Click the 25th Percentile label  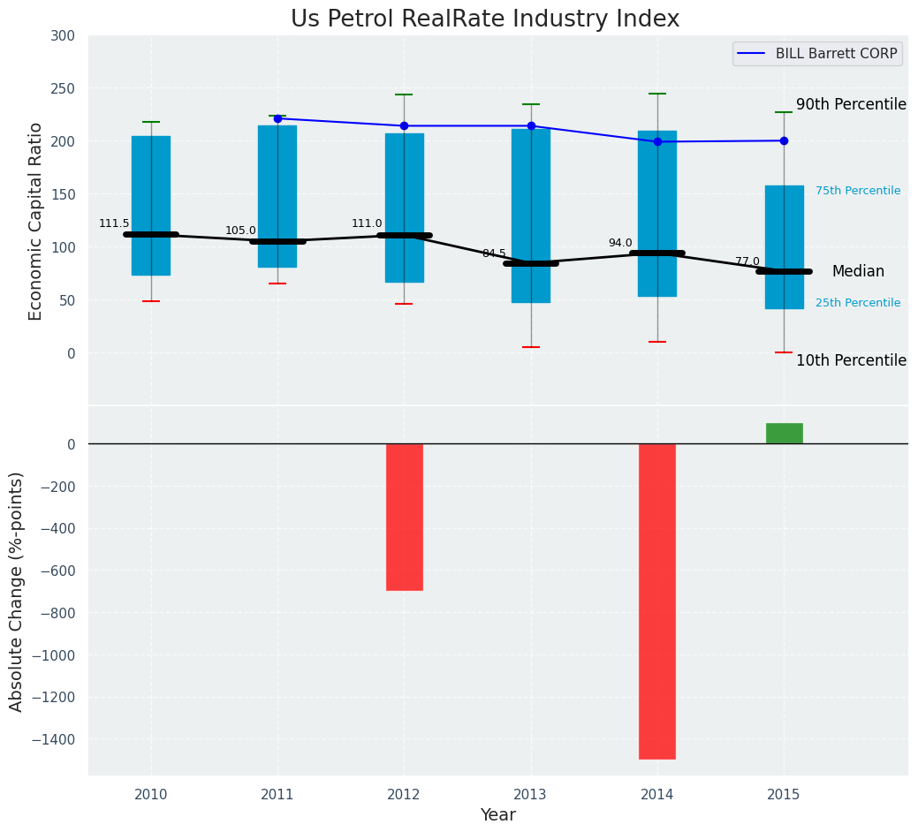point(858,303)
